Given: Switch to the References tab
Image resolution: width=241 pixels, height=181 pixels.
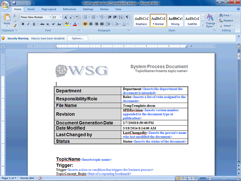Looking at the screenshot, I should point(70,9).
